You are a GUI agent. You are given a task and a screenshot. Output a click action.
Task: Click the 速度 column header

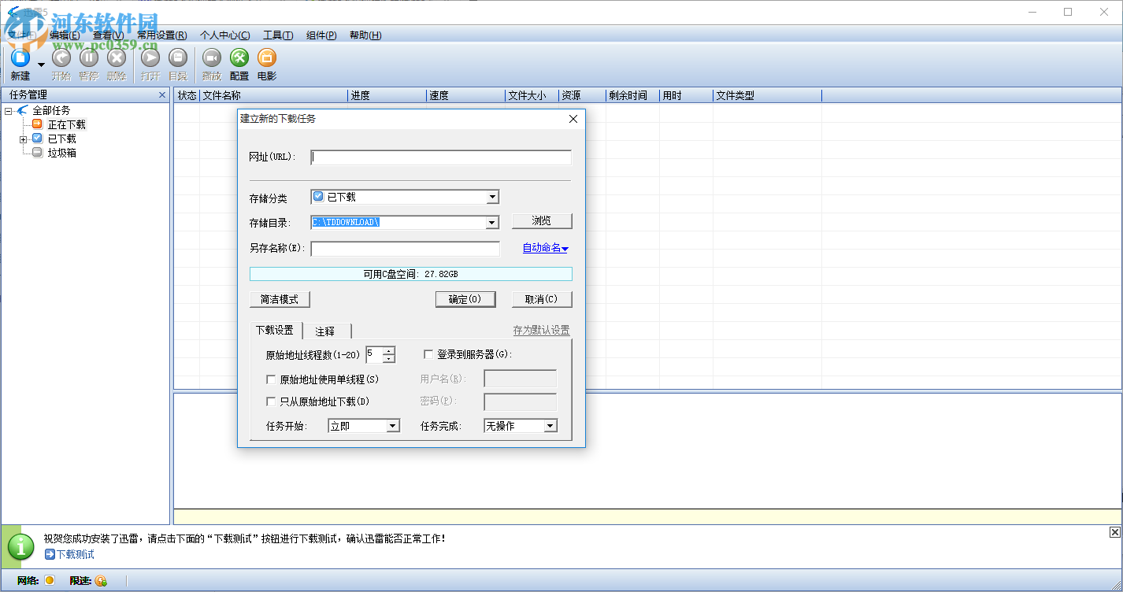click(465, 95)
